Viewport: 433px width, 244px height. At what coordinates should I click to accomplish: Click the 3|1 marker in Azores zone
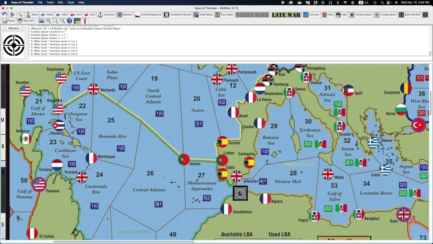pos(199,124)
